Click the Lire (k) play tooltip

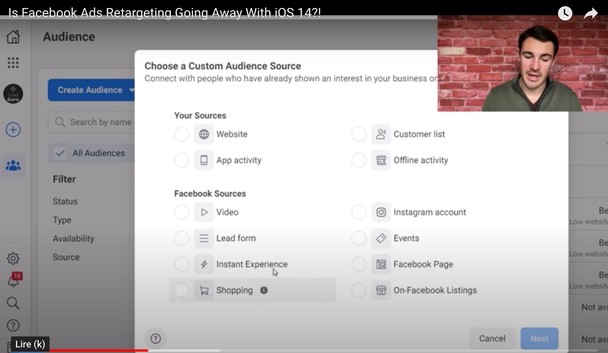tap(30, 344)
